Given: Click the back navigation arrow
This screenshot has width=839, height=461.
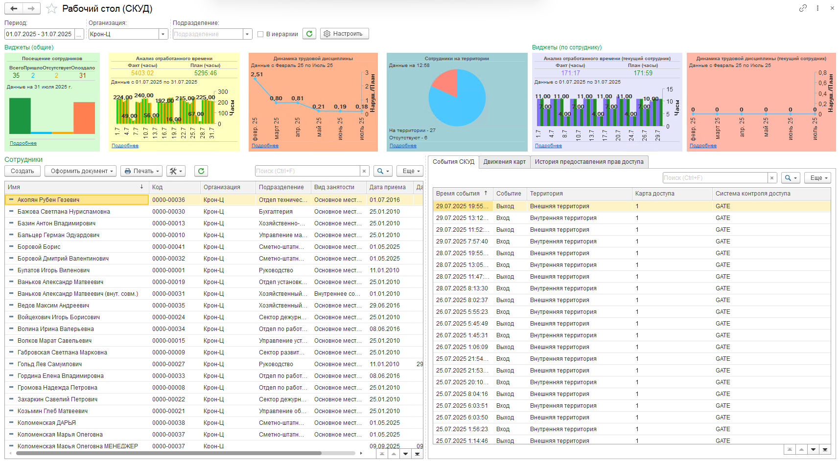Looking at the screenshot, I should [x=14, y=8].
